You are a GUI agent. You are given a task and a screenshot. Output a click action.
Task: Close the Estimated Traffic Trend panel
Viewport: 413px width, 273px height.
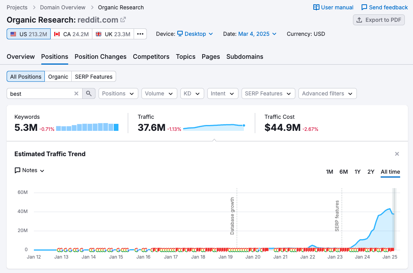coord(397,154)
